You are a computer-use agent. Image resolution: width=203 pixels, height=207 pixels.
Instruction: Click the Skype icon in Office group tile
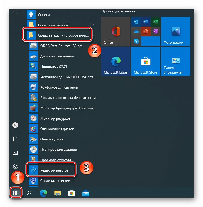click(136, 41)
